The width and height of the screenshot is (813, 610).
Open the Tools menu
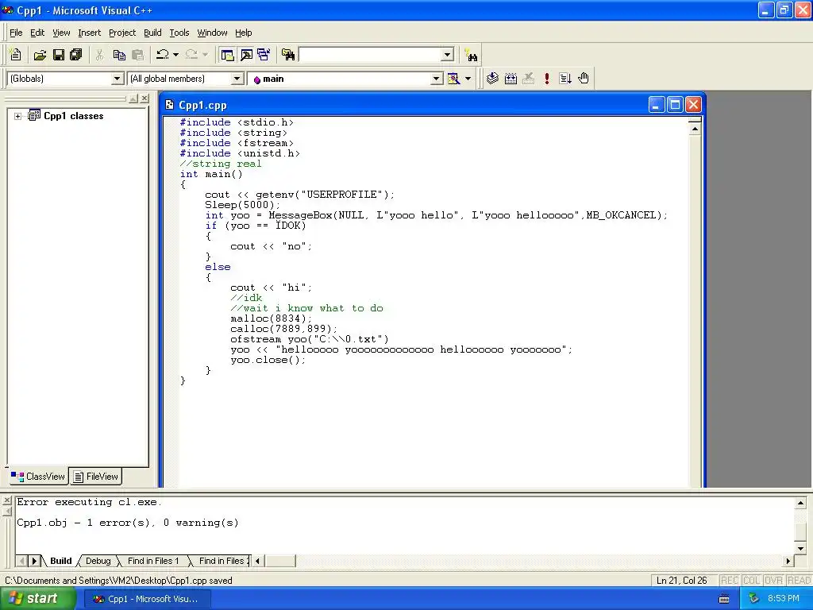(x=179, y=33)
